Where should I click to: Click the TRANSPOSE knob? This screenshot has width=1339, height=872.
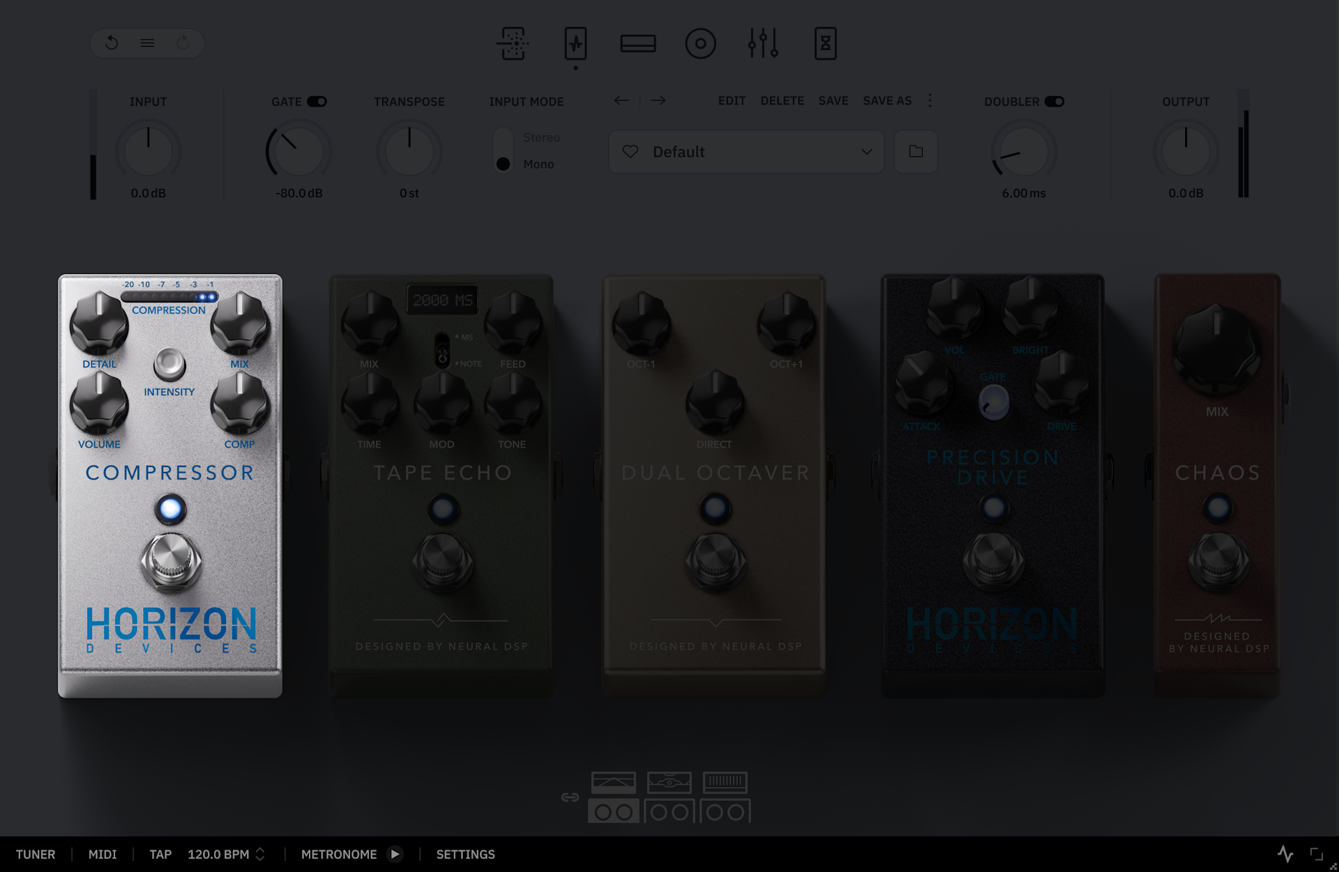pos(409,151)
